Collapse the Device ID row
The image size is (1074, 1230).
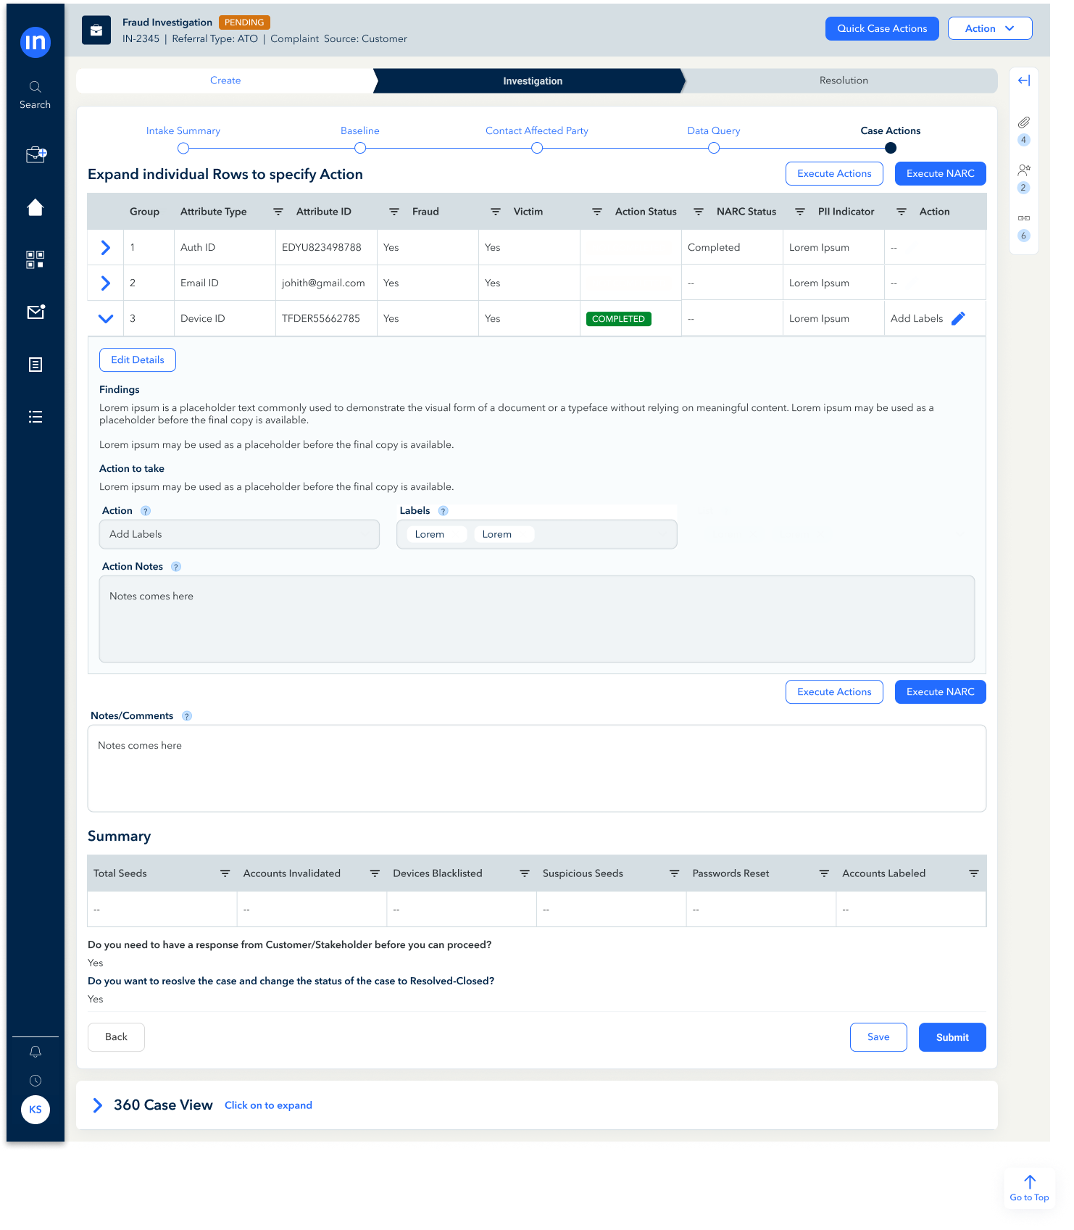click(x=106, y=319)
